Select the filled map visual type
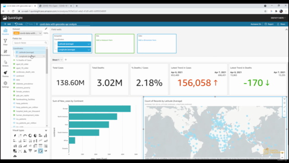The image size is (289, 163). [x=46, y=151]
